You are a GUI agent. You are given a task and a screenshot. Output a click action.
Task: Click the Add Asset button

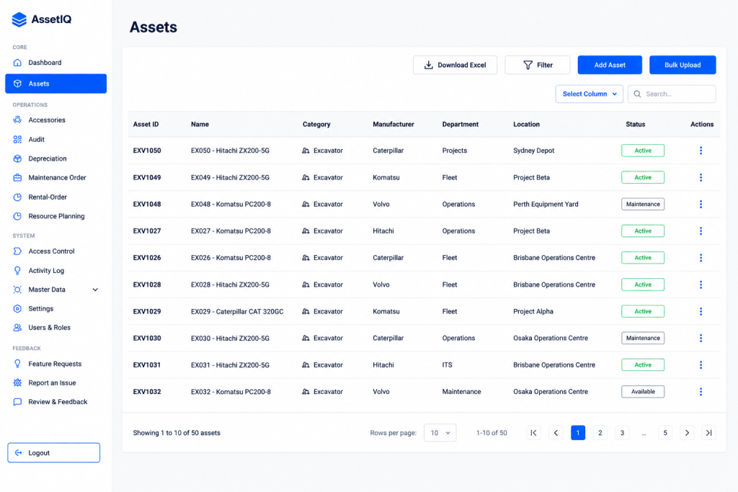(x=610, y=65)
